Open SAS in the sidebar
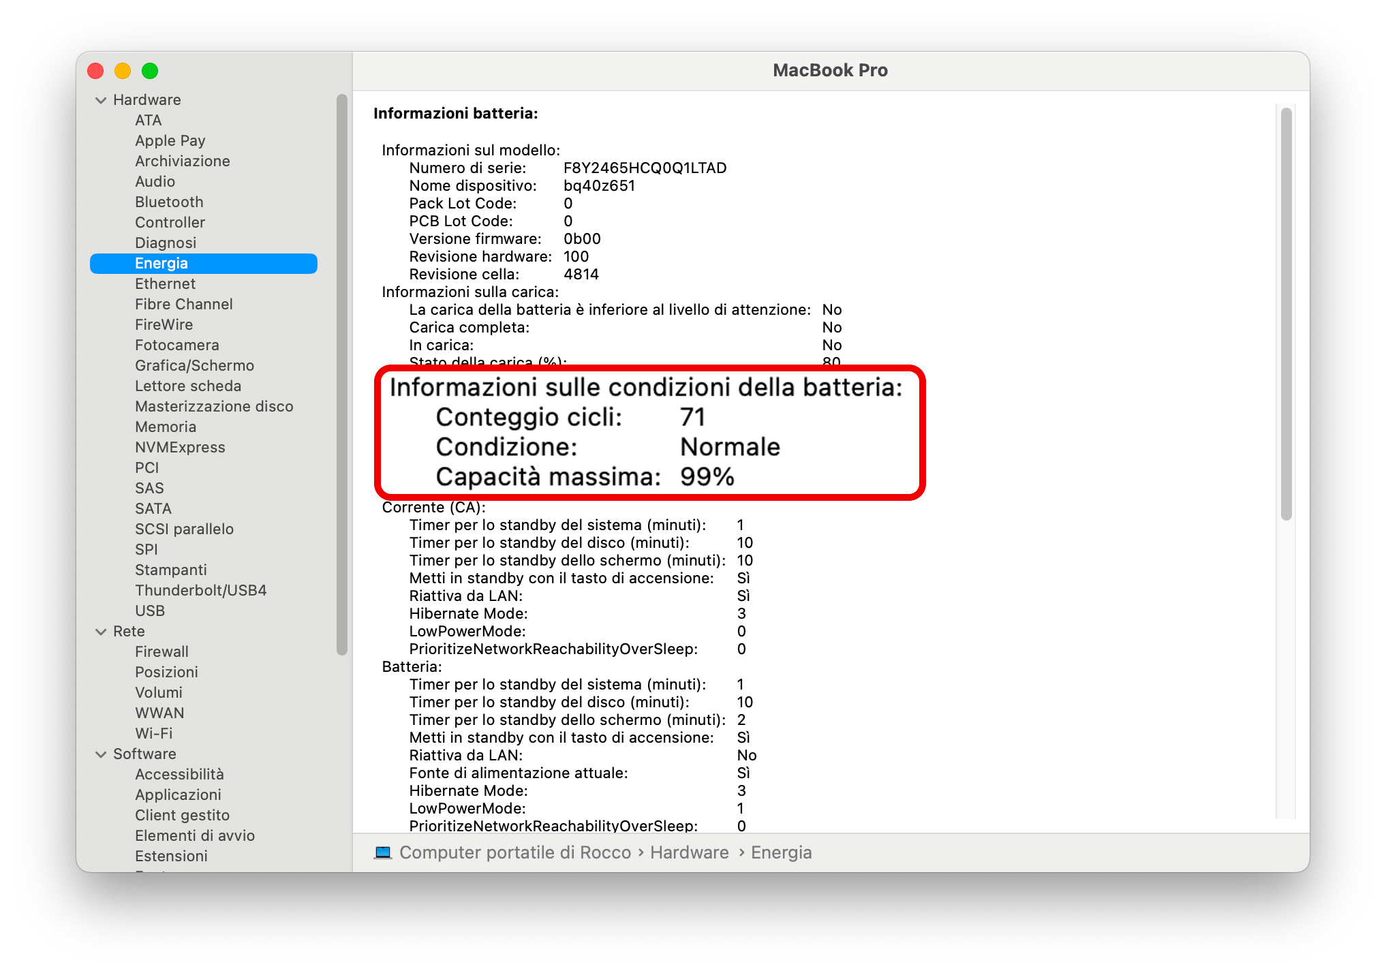Screen dimensions: 1386x973 tap(149, 489)
